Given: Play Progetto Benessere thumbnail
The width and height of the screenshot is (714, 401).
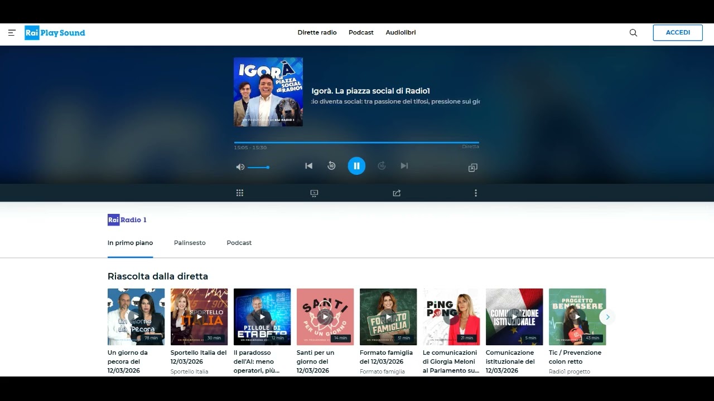Looking at the screenshot, I should click(x=577, y=317).
